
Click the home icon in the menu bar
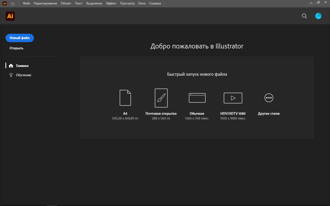(13, 4)
